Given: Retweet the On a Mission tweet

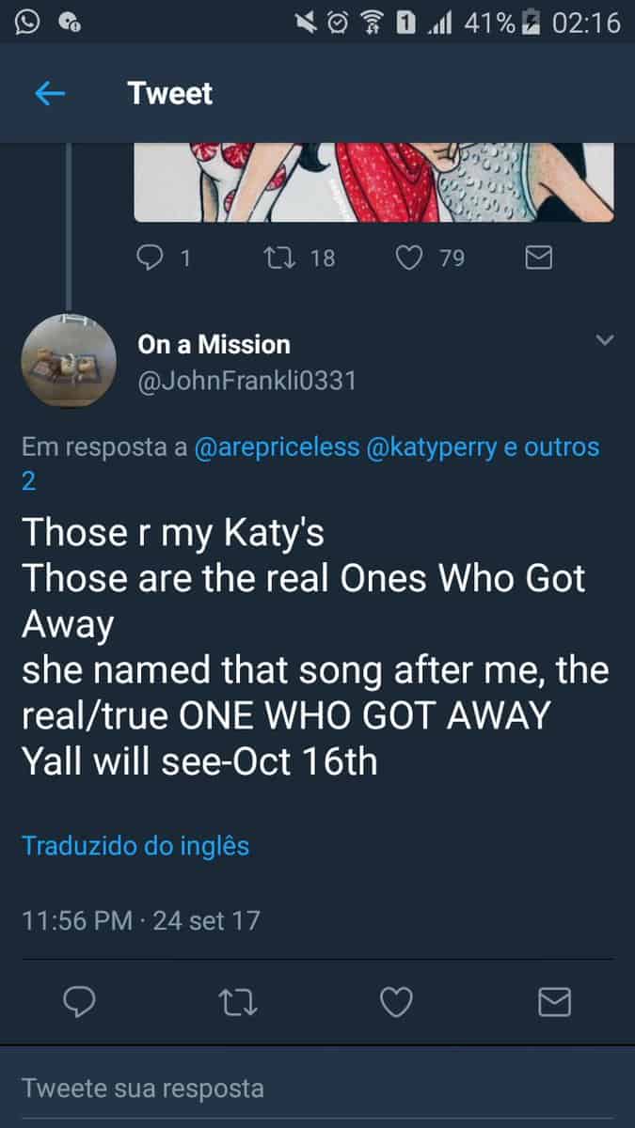Looking at the screenshot, I should (x=238, y=1003).
